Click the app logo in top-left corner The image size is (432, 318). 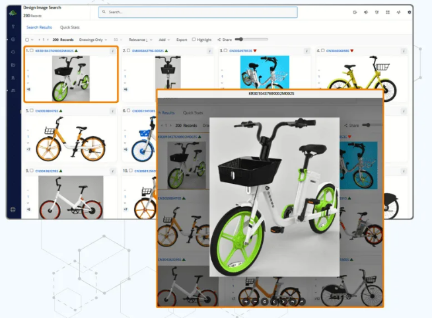click(13, 11)
